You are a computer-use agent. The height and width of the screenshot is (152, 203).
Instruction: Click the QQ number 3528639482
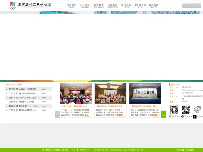186,87
